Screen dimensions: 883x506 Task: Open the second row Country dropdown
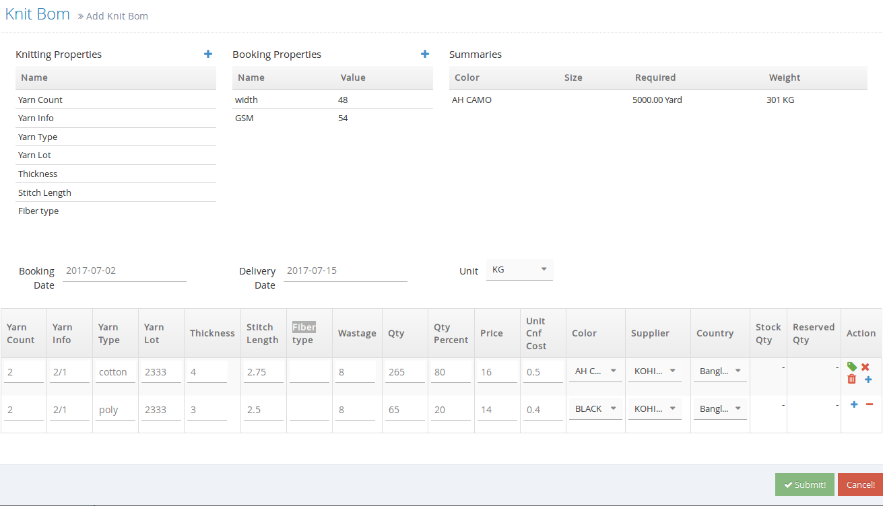click(x=720, y=409)
